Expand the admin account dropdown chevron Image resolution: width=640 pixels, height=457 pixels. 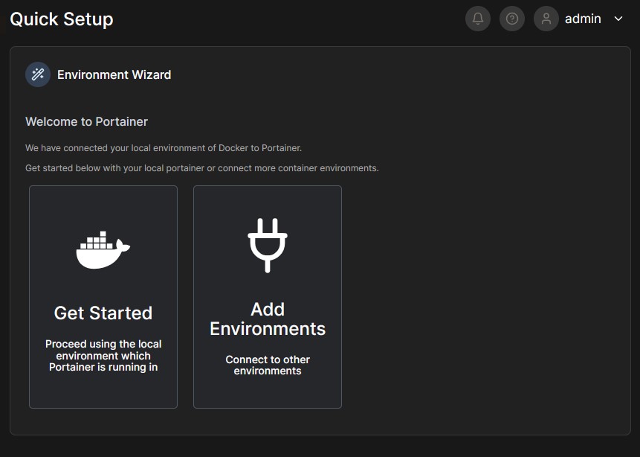[618, 19]
